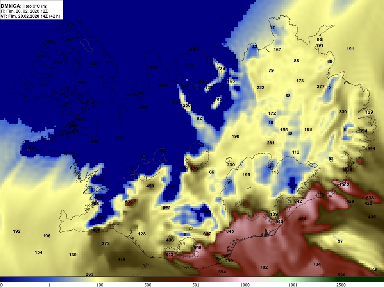Viewport: 384px width, 288px height.
Task: Click the legend label '1000' on the color scale
Action: pyautogui.click(x=245, y=285)
